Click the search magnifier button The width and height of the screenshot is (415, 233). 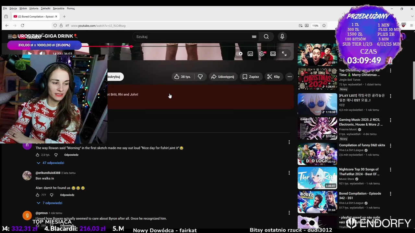pyautogui.click(x=266, y=37)
